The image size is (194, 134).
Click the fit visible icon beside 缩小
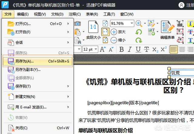point(105,40)
